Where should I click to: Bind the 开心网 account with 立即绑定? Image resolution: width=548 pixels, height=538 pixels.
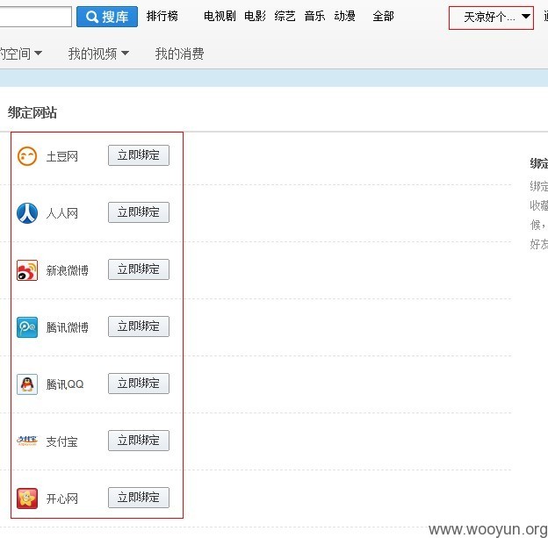coord(139,498)
